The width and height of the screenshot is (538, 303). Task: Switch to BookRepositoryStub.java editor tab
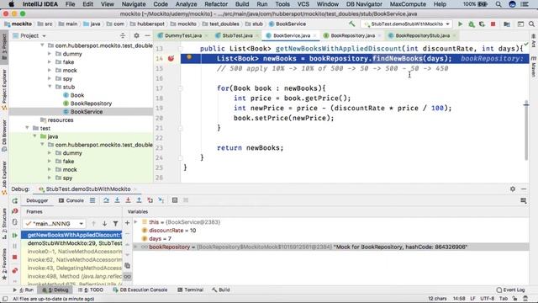tap(422, 35)
